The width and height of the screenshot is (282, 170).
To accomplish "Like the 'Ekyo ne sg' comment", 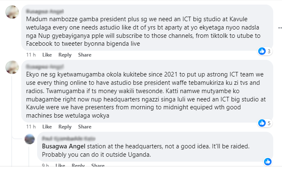I will coord(47,127).
